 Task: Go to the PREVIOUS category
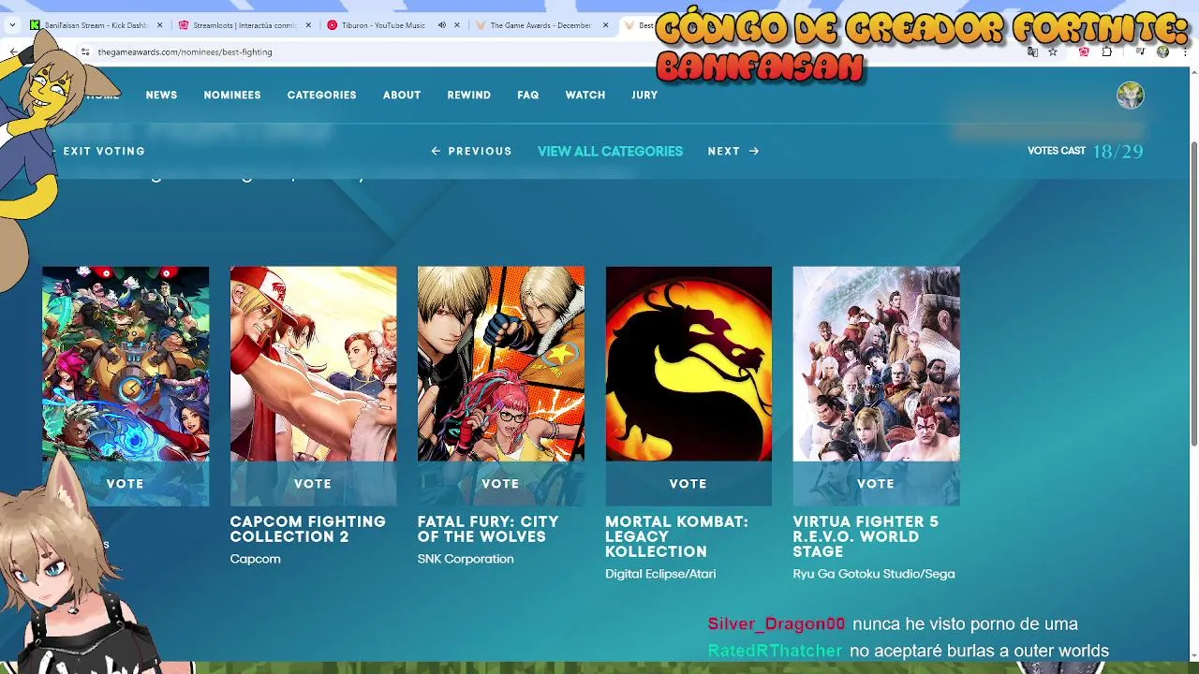[x=471, y=151]
